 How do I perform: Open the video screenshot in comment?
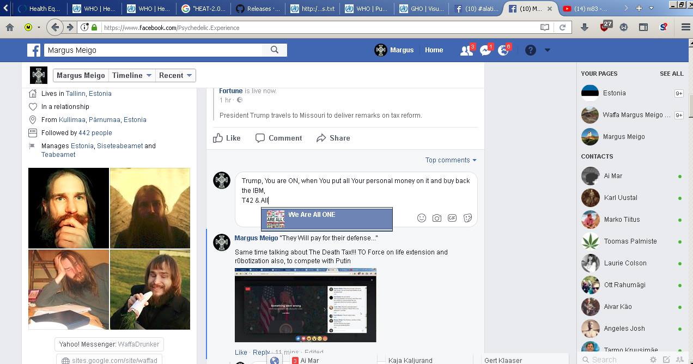coord(306,305)
